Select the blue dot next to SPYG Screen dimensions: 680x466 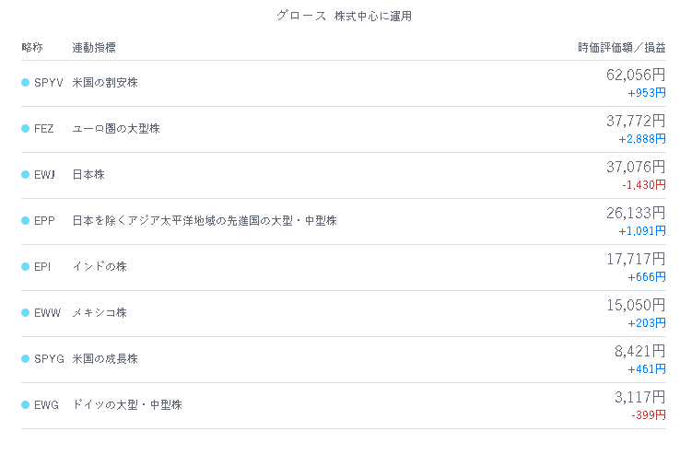(x=25, y=358)
